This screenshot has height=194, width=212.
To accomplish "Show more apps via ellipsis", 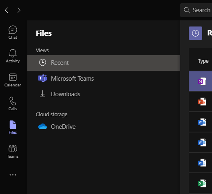I will [13, 175].
